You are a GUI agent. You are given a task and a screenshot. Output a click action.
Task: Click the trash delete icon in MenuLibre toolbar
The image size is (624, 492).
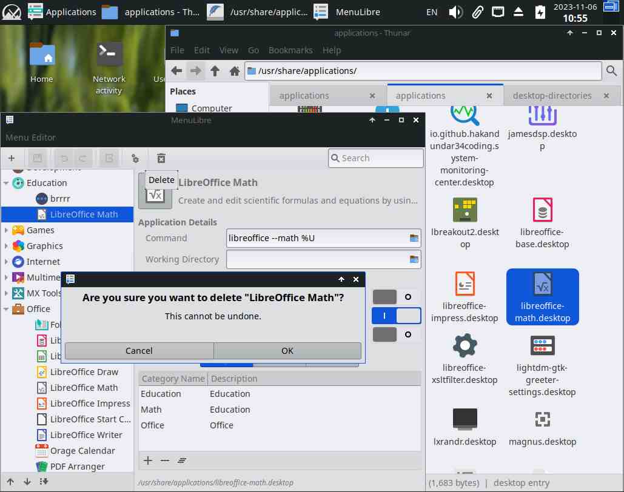(x=161, y=158)
